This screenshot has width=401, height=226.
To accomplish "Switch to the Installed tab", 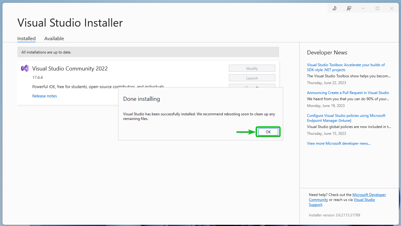I will 26,39.
